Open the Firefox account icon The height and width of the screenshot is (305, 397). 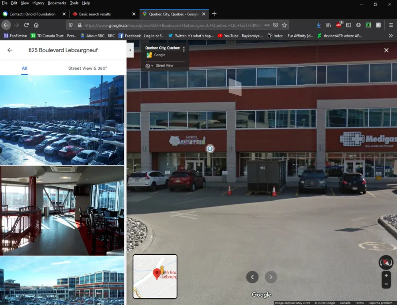pyautogui.click(x=358, y=25)
